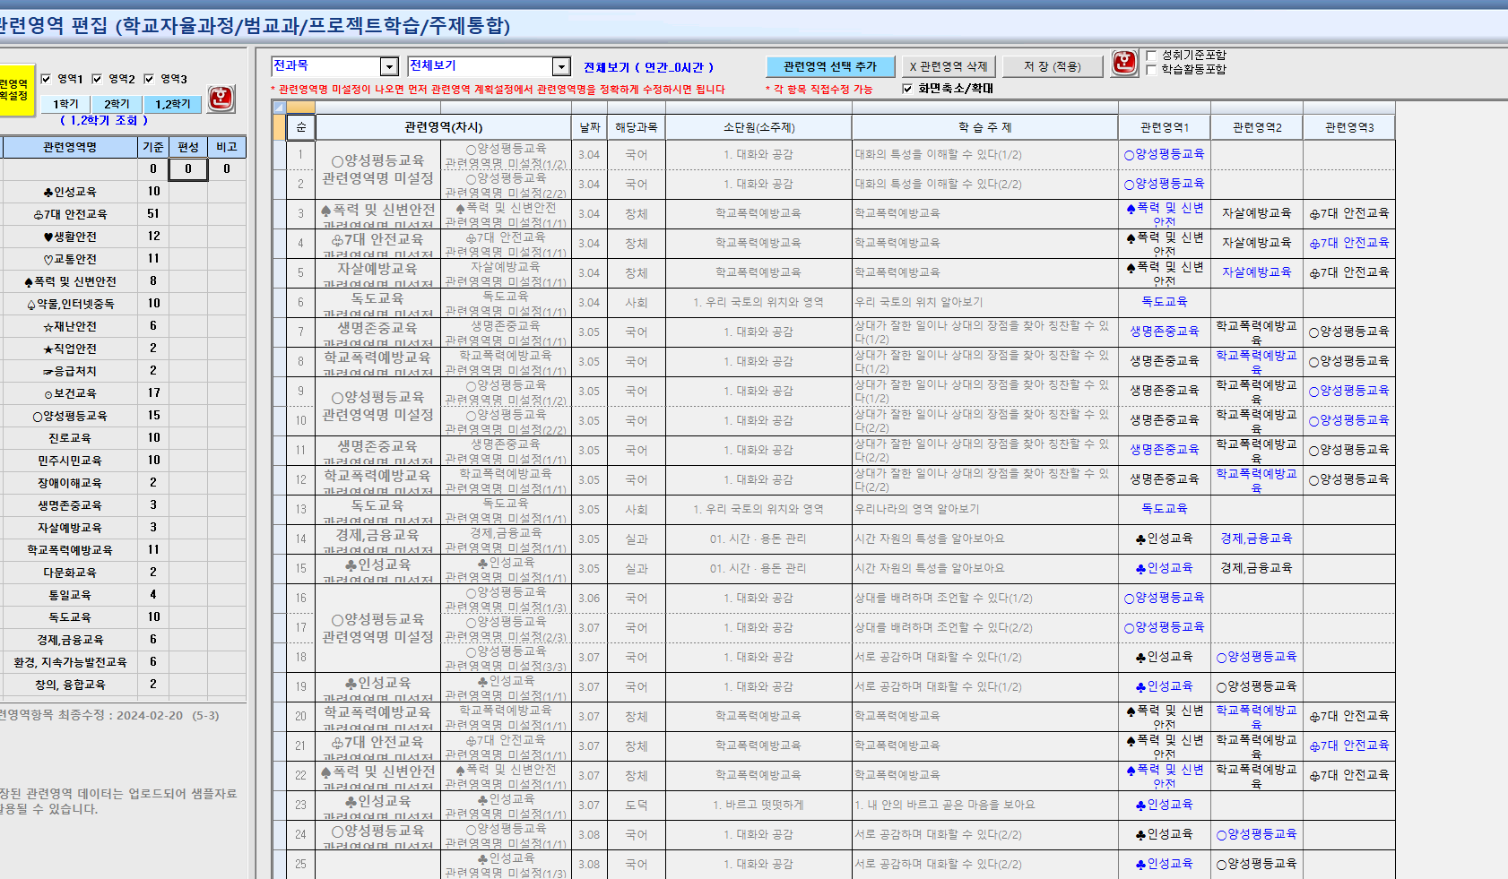Select the 2학기 semester tab
This screenshot has height=879, width=1508.
pyautogui.click(x=117, y=105)
